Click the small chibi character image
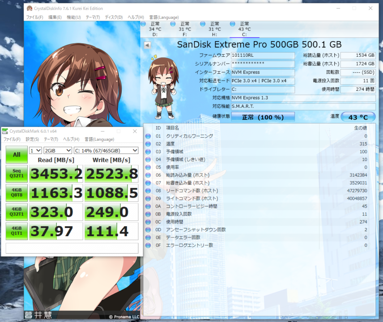Image resolution: width=383 pixels, height=322 pixels. point(164,87)
